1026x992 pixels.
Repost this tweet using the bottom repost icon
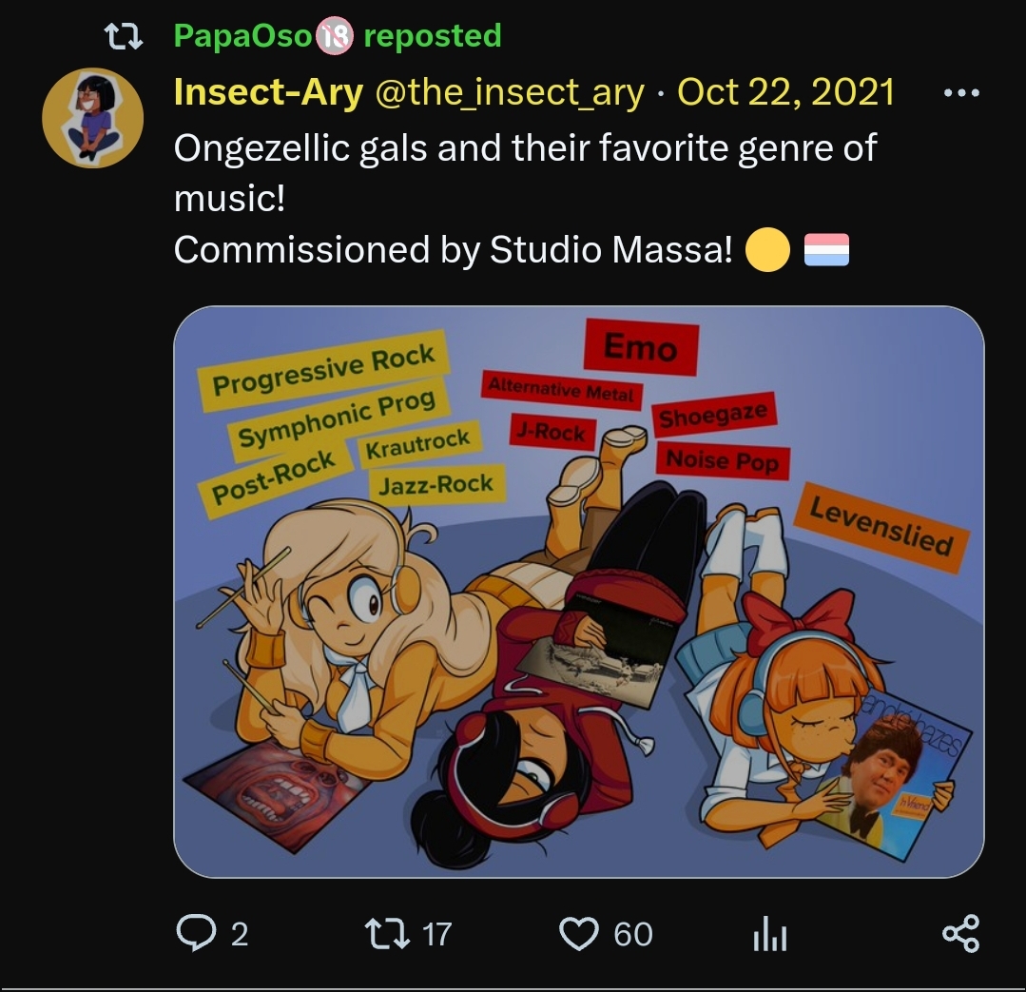pyautogui.click(x=388, y=933)
